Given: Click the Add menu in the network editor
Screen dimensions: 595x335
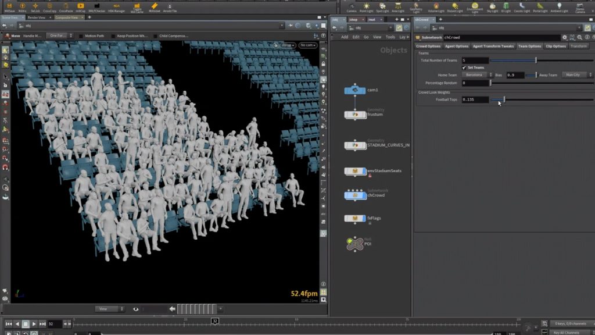Looking at the screenshot, I should [345, 37].
